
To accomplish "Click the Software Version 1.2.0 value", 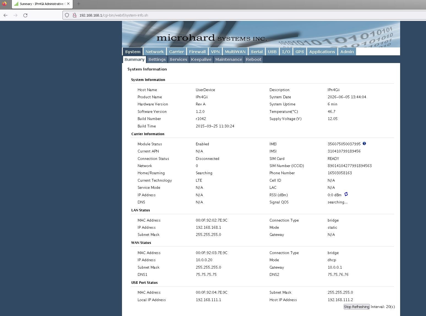I will tap(200, 111).
